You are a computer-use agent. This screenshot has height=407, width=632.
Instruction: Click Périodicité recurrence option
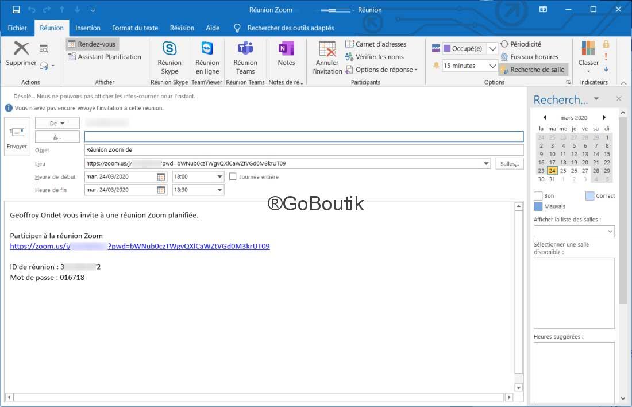pyautogui.click(x=521, y=44)
